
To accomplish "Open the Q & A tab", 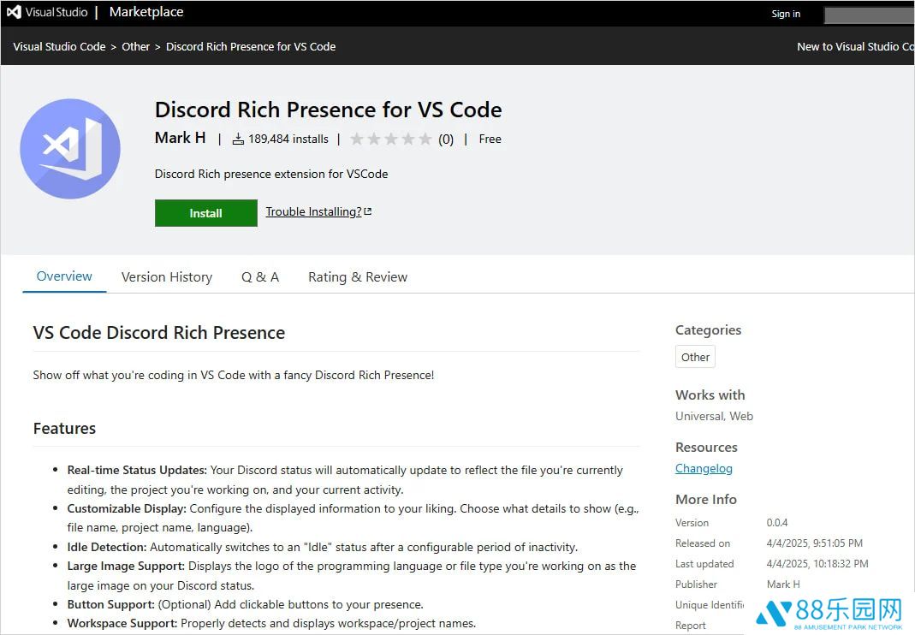I will point(259,277).
